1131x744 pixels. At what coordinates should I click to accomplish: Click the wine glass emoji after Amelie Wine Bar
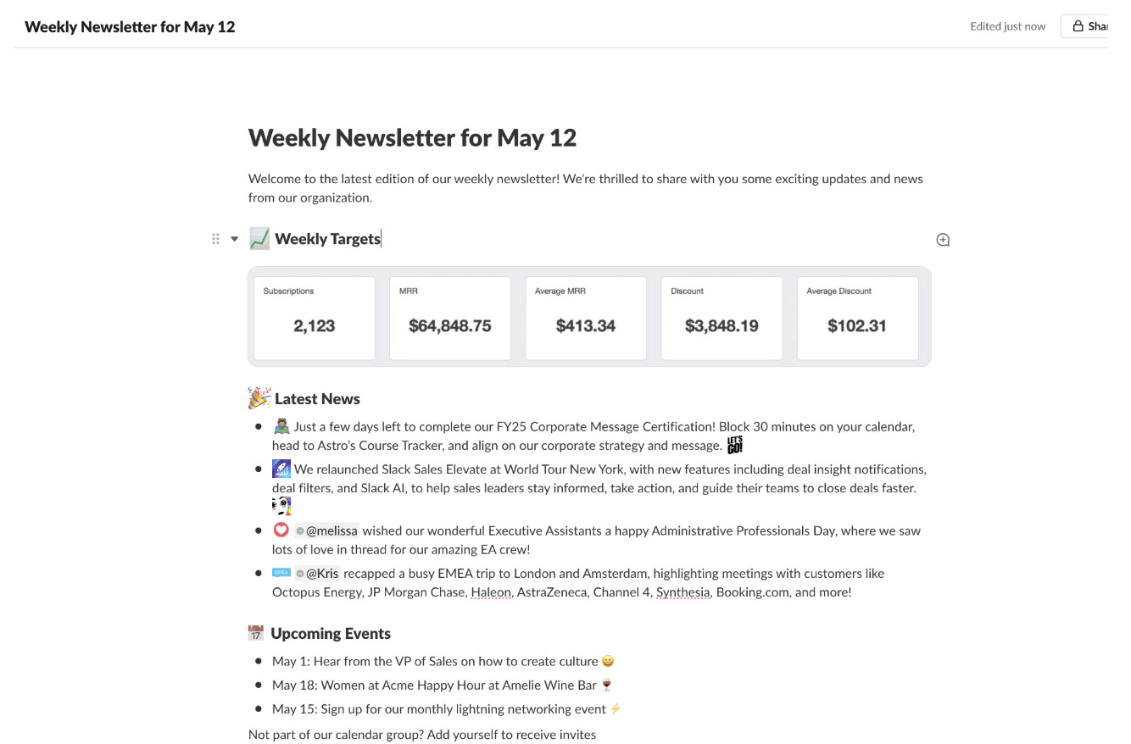(606, 685)
